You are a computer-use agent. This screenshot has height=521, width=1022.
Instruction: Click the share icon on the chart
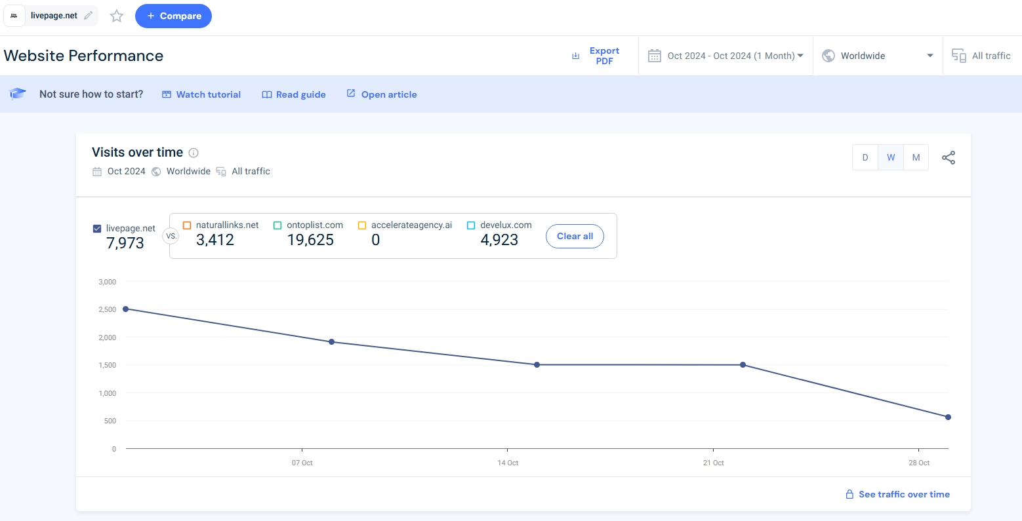[949, 158]
